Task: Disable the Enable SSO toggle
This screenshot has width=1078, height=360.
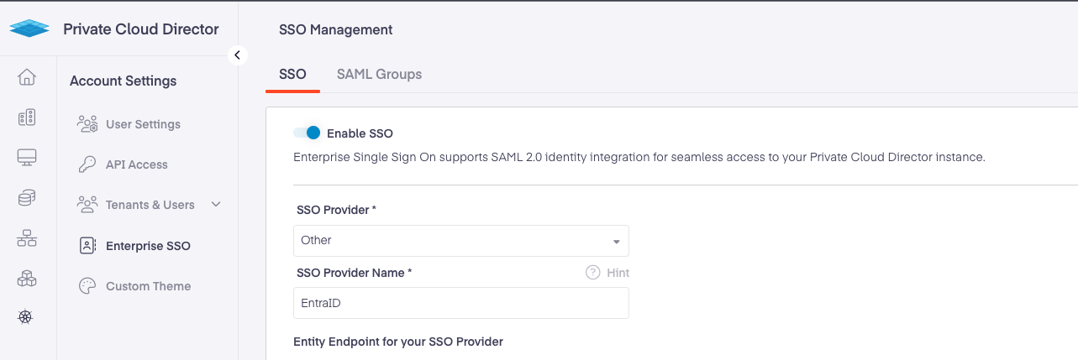Action: [x=308, y=133]
